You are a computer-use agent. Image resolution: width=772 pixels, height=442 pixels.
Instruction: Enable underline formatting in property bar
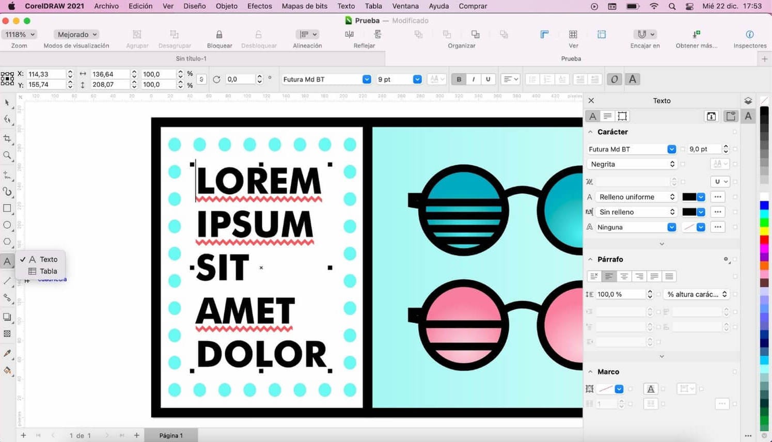487,79
